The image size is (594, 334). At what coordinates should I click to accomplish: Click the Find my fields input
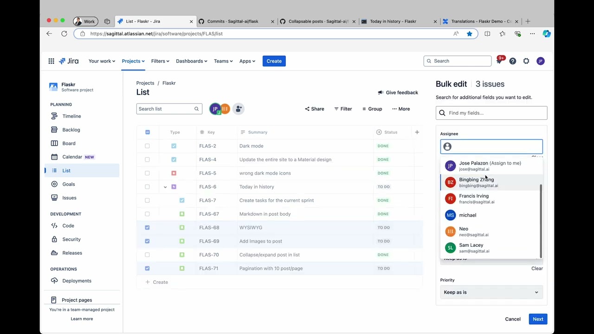point(491,113)
